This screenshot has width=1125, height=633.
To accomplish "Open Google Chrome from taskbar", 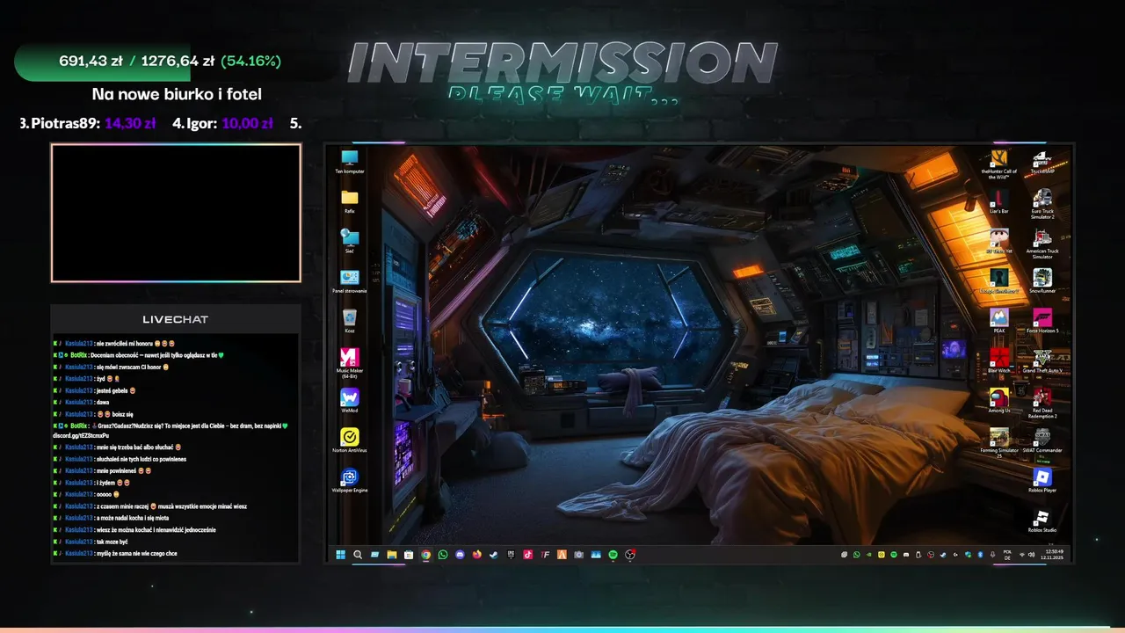I will coord(425,555).
